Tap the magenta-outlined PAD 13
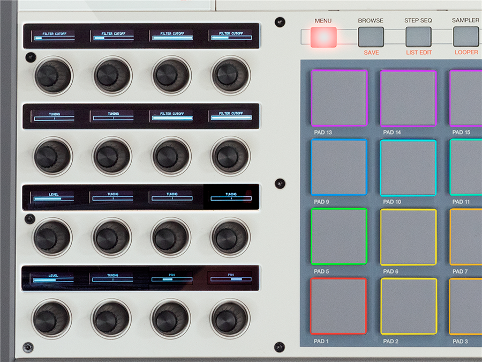Image resolution: width=482 pixels, height=362 pixels. click(x=338, y=97)
